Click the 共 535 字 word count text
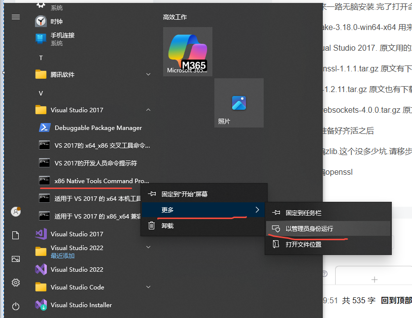Image resolution: width=412 pixels, height=318 pixels. point(359,300)
